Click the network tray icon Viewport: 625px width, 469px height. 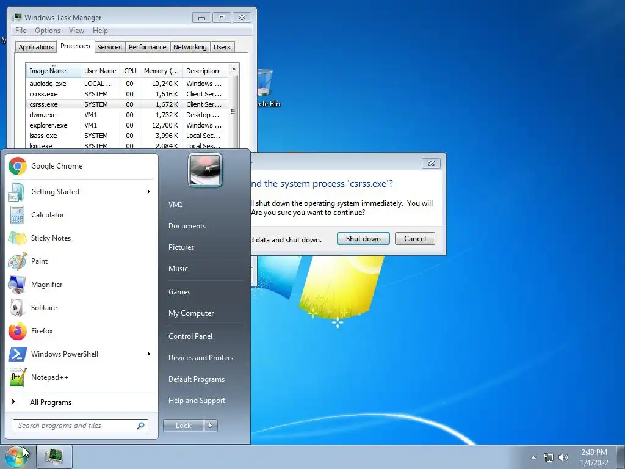click(x=549, y=457)
